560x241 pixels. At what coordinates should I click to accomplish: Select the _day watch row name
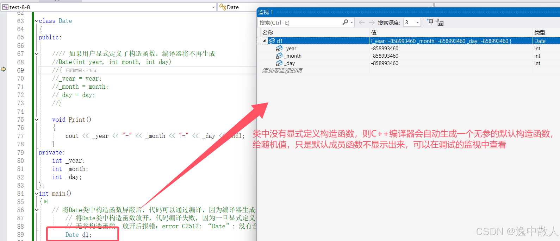[290, 63]
